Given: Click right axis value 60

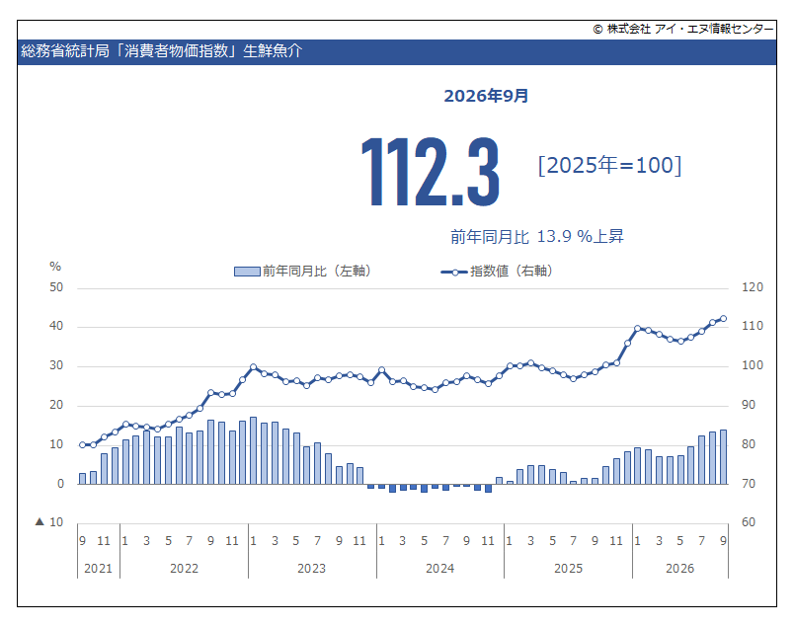Looking at the screenshot, I should [x=749, y=521].
